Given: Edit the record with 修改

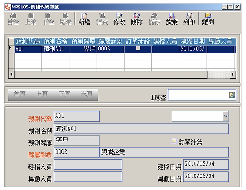Looking at the screenshot, I should coord(119,19).
